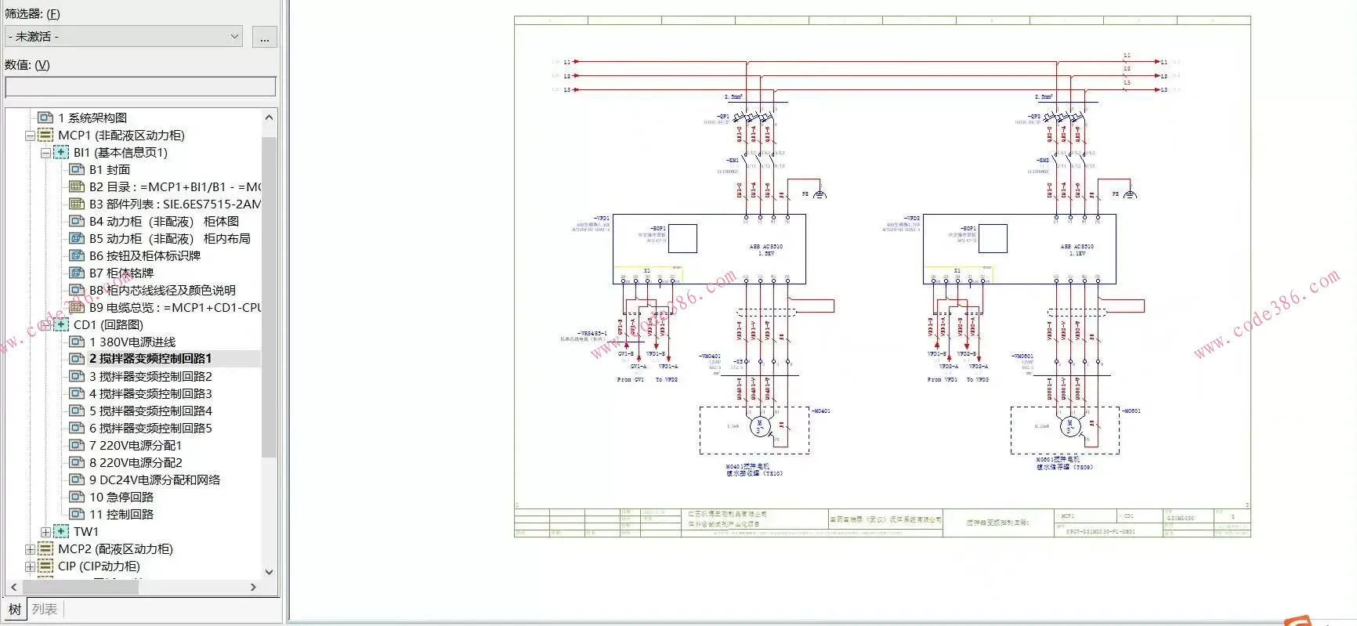The image size is (1357, 626).
Task: Click the 数值 input field
Action: pyautogui.click(x=140, y=87)
